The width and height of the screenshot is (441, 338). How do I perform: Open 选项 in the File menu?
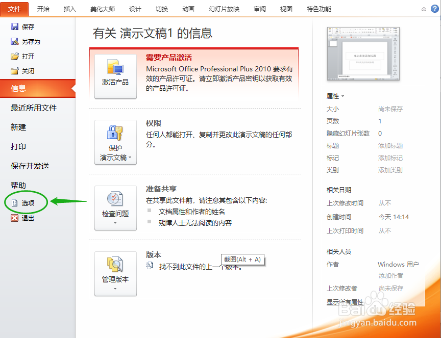[28, 203]
